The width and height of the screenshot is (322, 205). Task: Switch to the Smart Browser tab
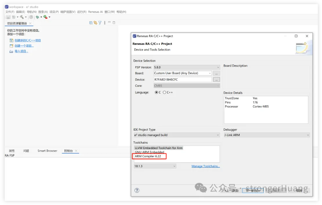pyautogui.click(x=47, y=151)
